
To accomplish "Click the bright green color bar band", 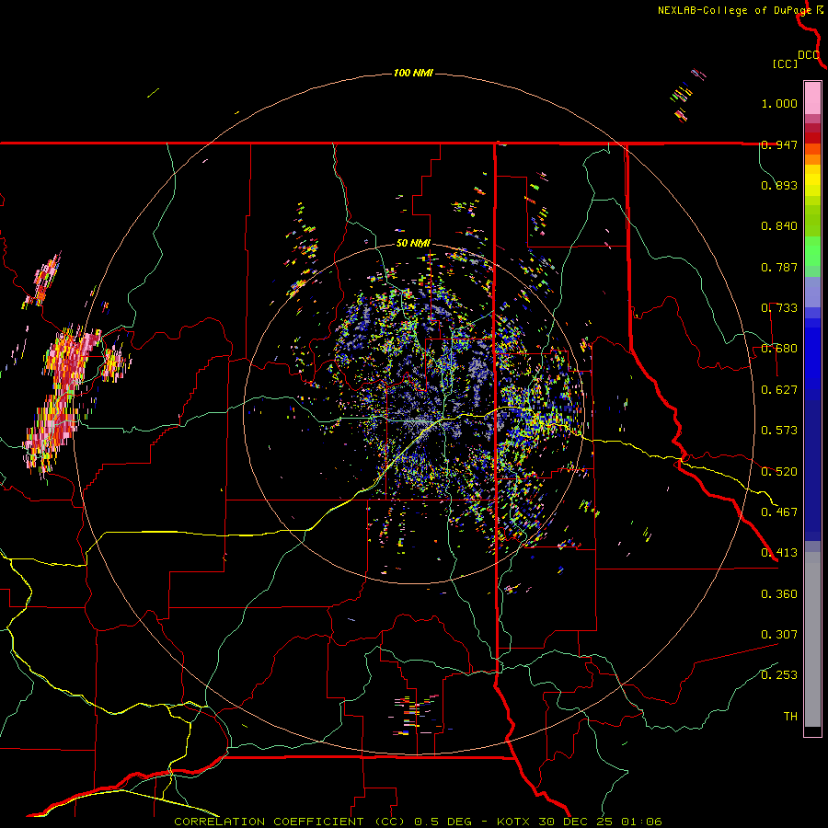I will click(x=812, y=251).
